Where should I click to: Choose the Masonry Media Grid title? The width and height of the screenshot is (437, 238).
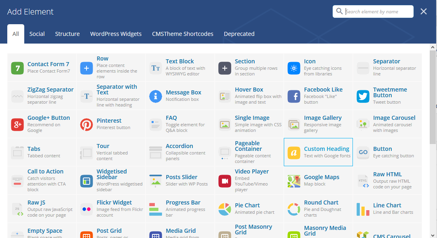325,231
